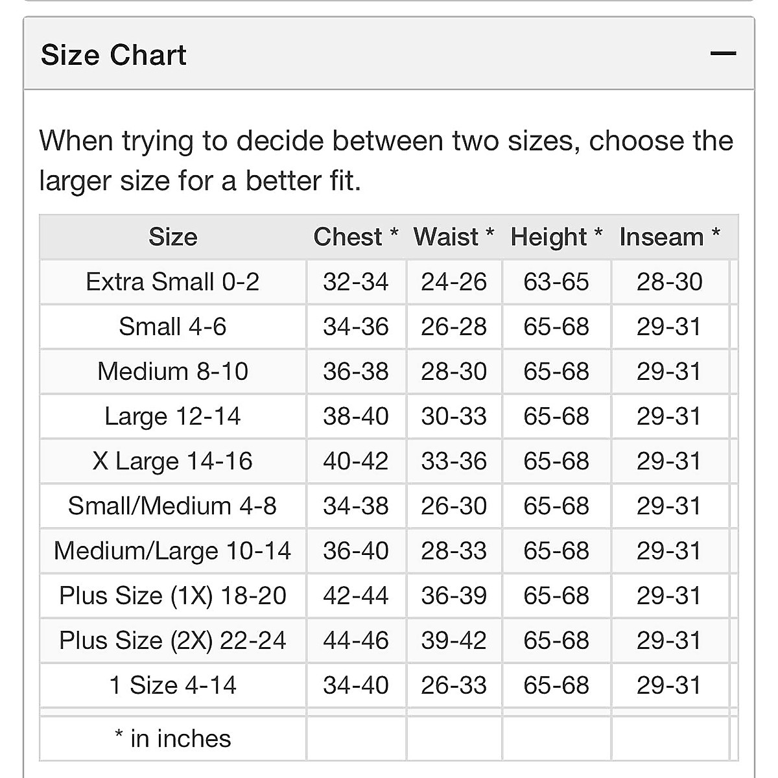Select the Medium/Large 10-14 size cell
The width and height of the screenshot is (778, 778).
[172, 550]
